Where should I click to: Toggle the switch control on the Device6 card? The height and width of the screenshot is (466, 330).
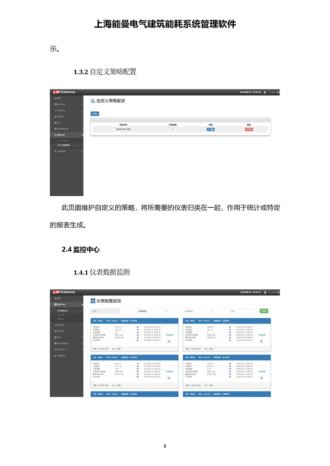click(x=168, y=341)
